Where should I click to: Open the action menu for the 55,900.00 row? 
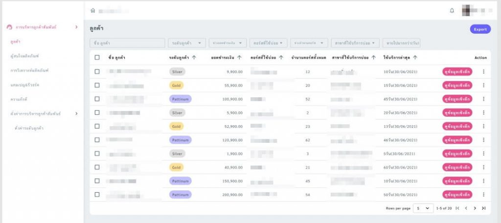(483, 85)
